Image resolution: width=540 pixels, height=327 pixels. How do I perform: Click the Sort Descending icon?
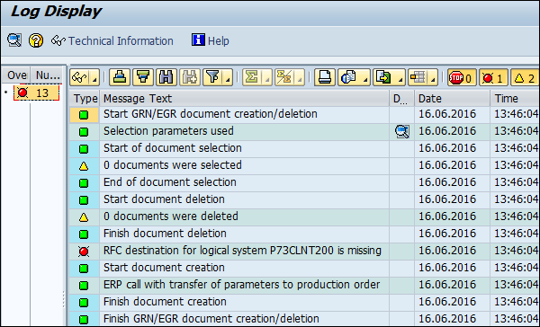pos(143,77)
